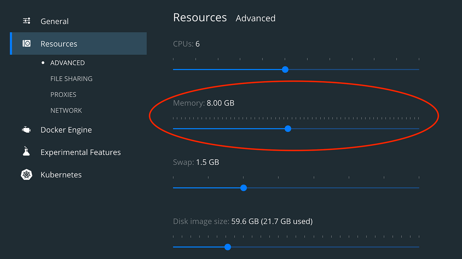The width and height of the screenshot is (462, 259).
Task: Click the Resources page heading
Action: click(200, 17)
